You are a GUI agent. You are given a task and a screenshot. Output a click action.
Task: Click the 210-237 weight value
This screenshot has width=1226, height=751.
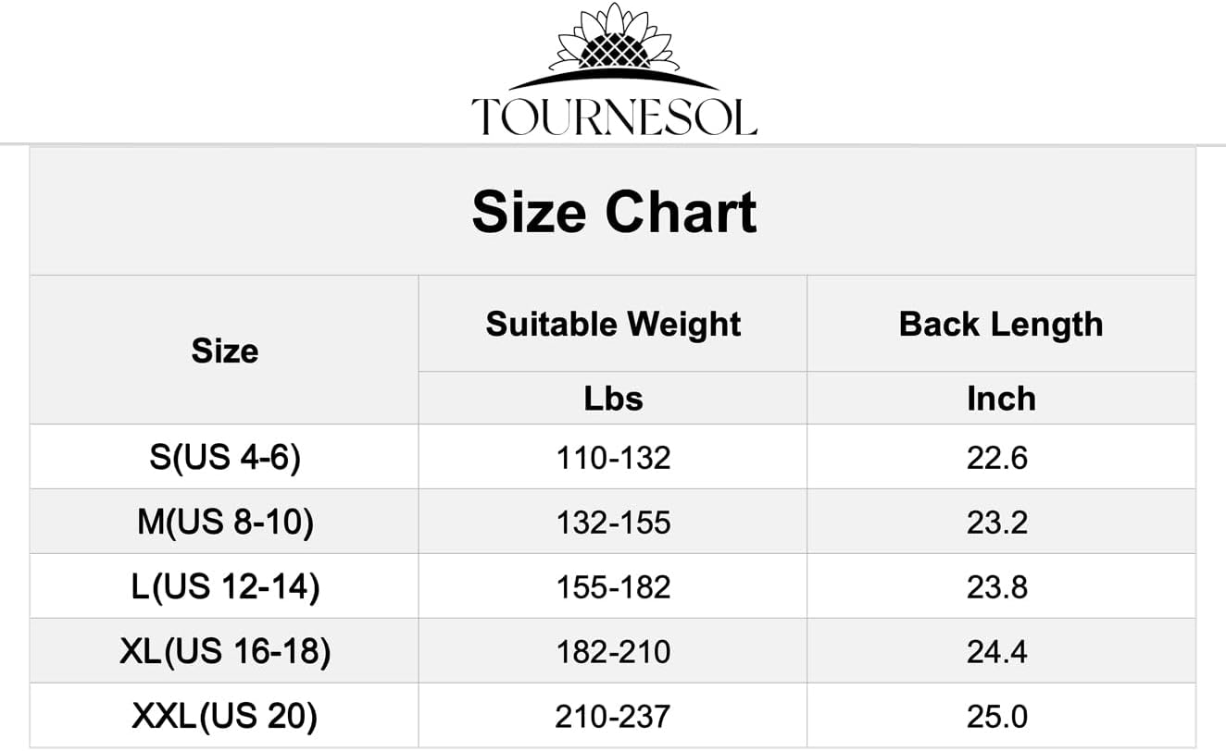pos(613,717)
